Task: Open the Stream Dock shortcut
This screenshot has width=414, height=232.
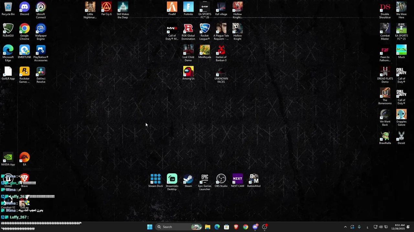Action: [156, 181]
